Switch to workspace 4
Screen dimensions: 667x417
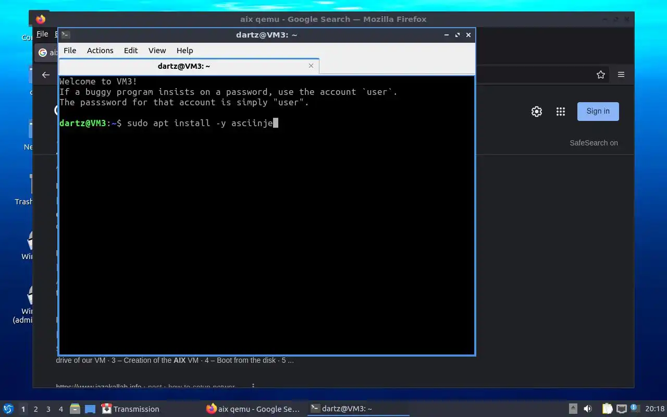click(x=61, y=409)
